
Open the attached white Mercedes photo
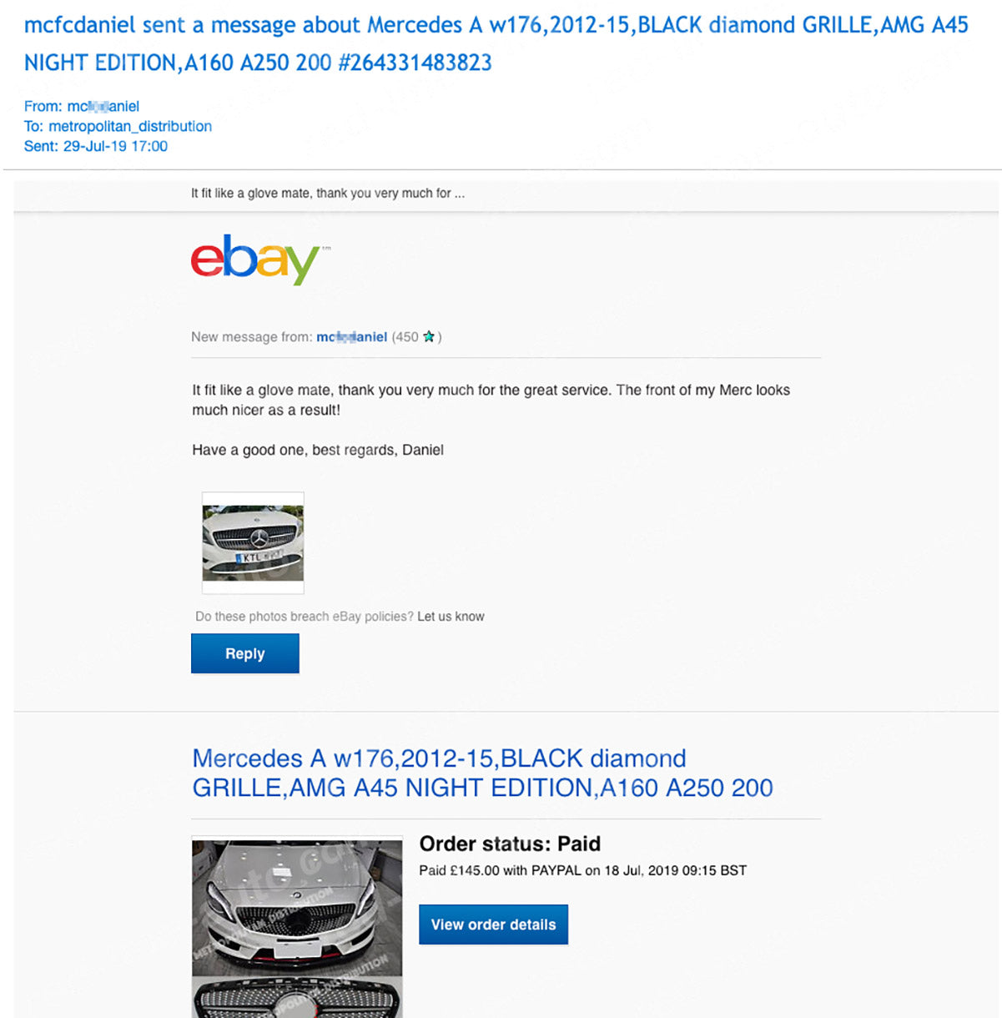(253, 542)
